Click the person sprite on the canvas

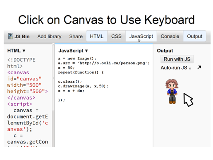172,92
